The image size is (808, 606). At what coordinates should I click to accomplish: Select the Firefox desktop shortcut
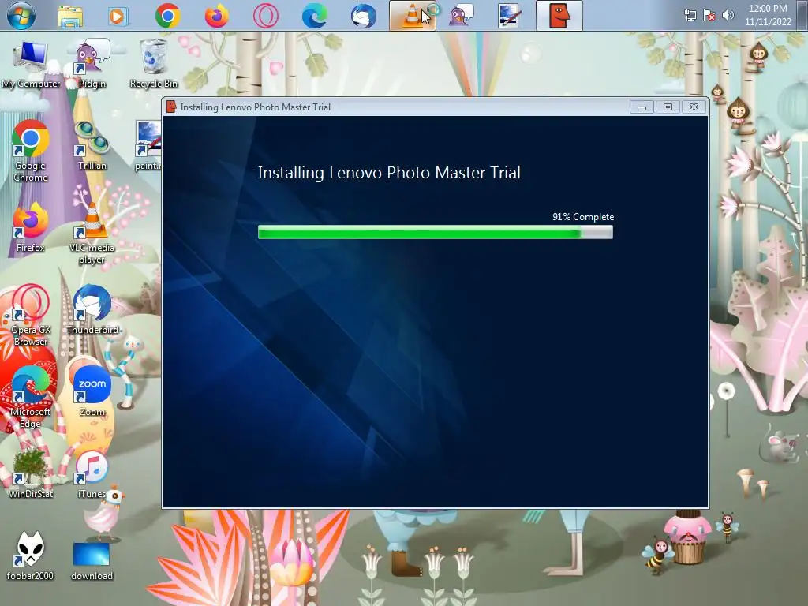click(31, 228)
